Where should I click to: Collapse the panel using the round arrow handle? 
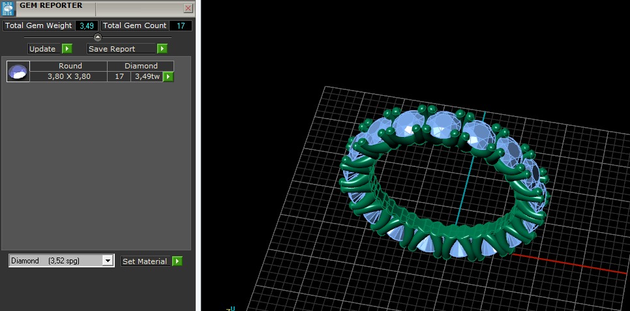98,37
